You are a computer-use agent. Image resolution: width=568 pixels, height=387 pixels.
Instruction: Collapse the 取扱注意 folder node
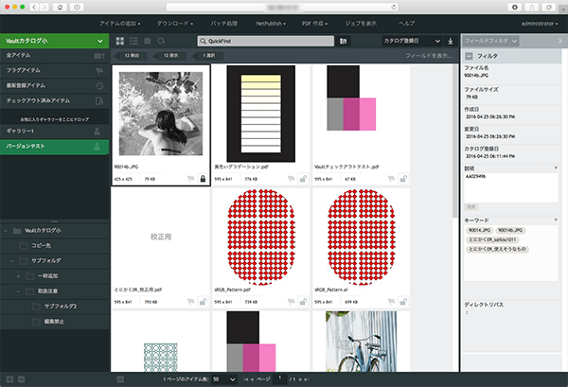tap(19, 291)
